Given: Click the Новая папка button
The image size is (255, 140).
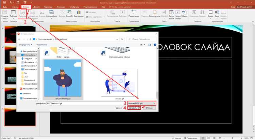Looking at the screenshot, I should coord(42,45).
